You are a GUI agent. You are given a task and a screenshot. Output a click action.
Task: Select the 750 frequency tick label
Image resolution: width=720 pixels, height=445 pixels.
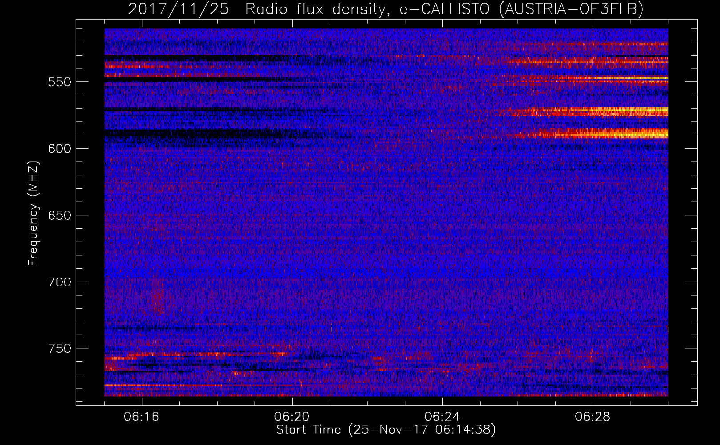click(59, 348)
